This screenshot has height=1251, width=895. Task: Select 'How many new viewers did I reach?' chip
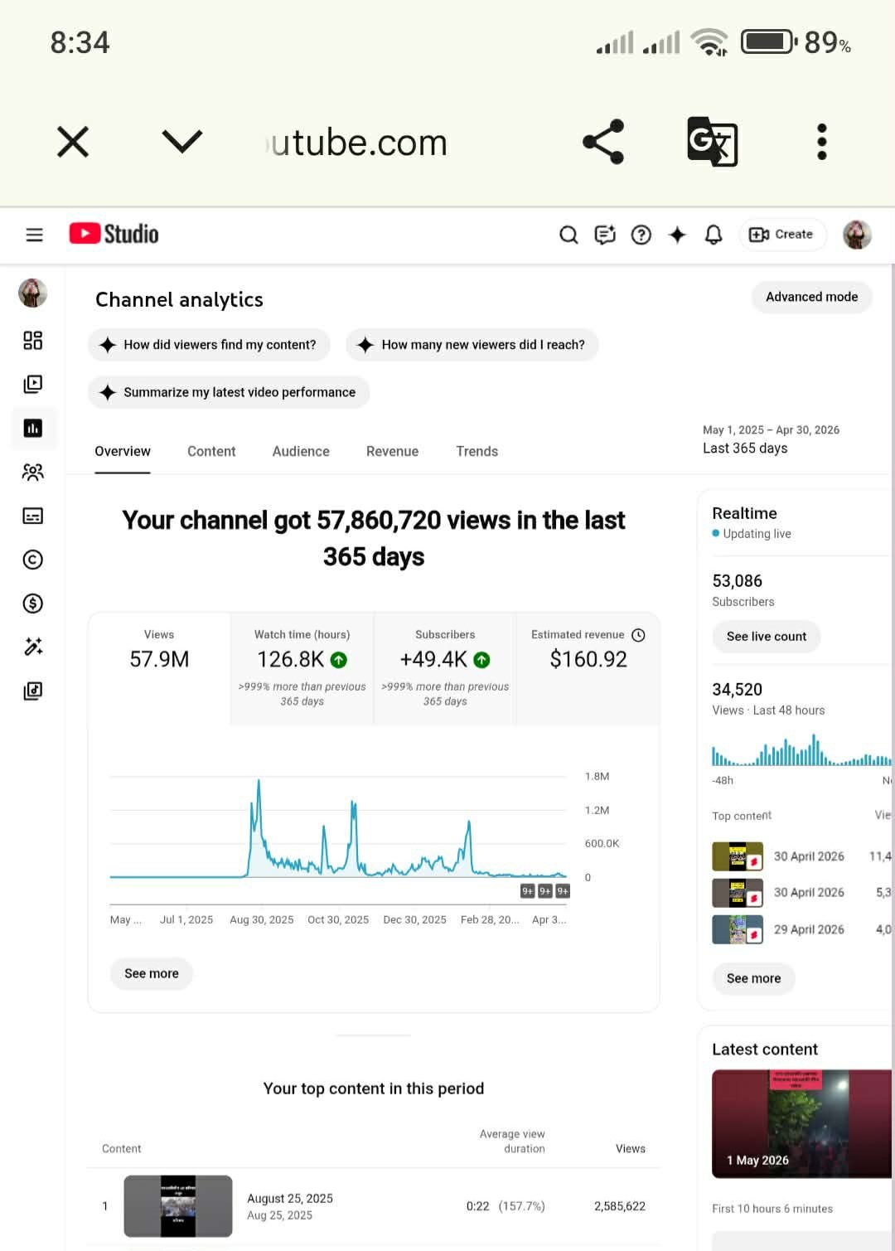click(x=472, y=345)
